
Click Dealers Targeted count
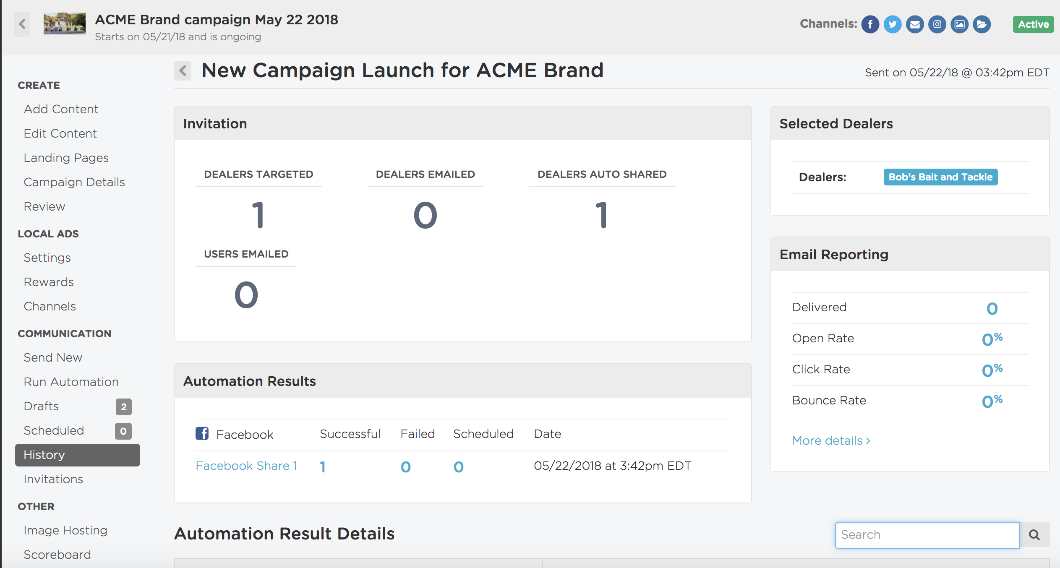258,215
